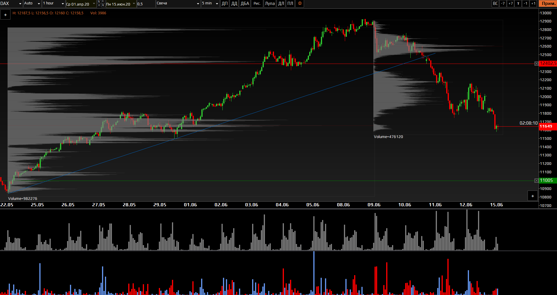Select the Рис. drawing tool
The width and height of the screenshot is (557, 295).
257,4
